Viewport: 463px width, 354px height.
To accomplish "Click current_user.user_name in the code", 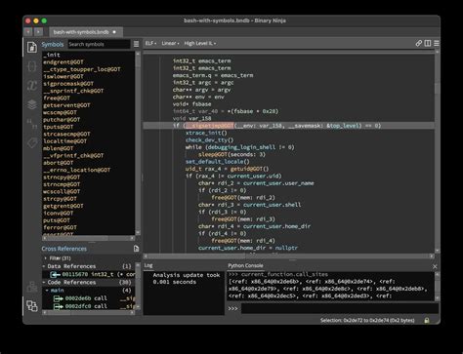I will (278, 183).
